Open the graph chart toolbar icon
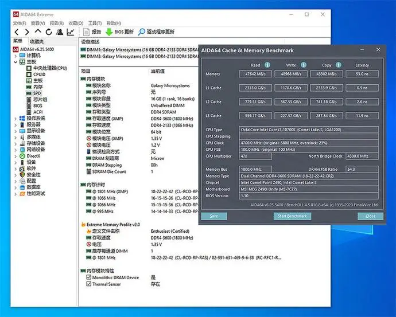396x317 pixels. [x=71, y=32]
